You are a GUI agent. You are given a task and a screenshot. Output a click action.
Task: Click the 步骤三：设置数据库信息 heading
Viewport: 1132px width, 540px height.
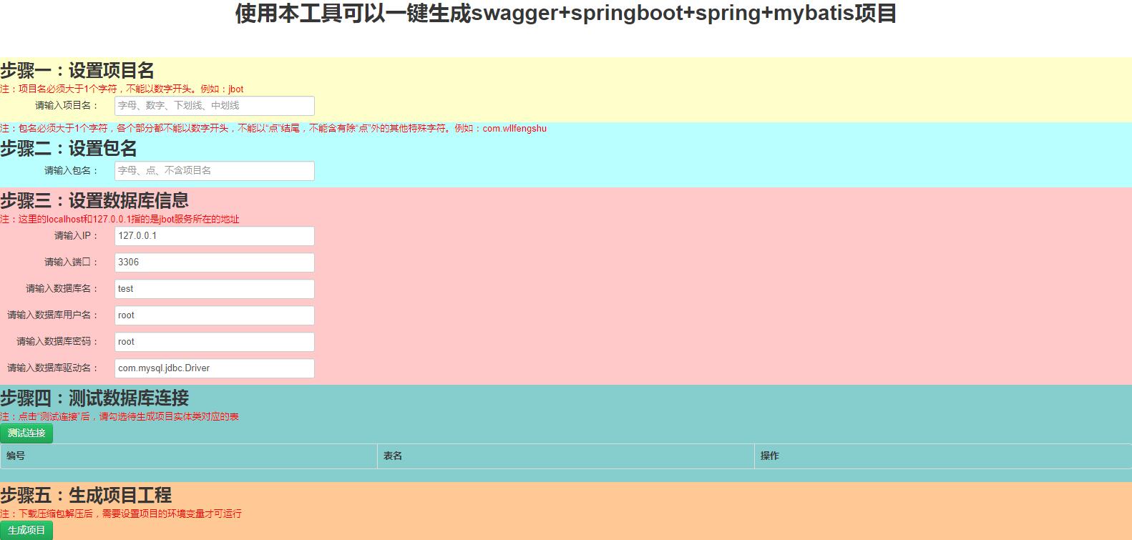coord(94,201)
